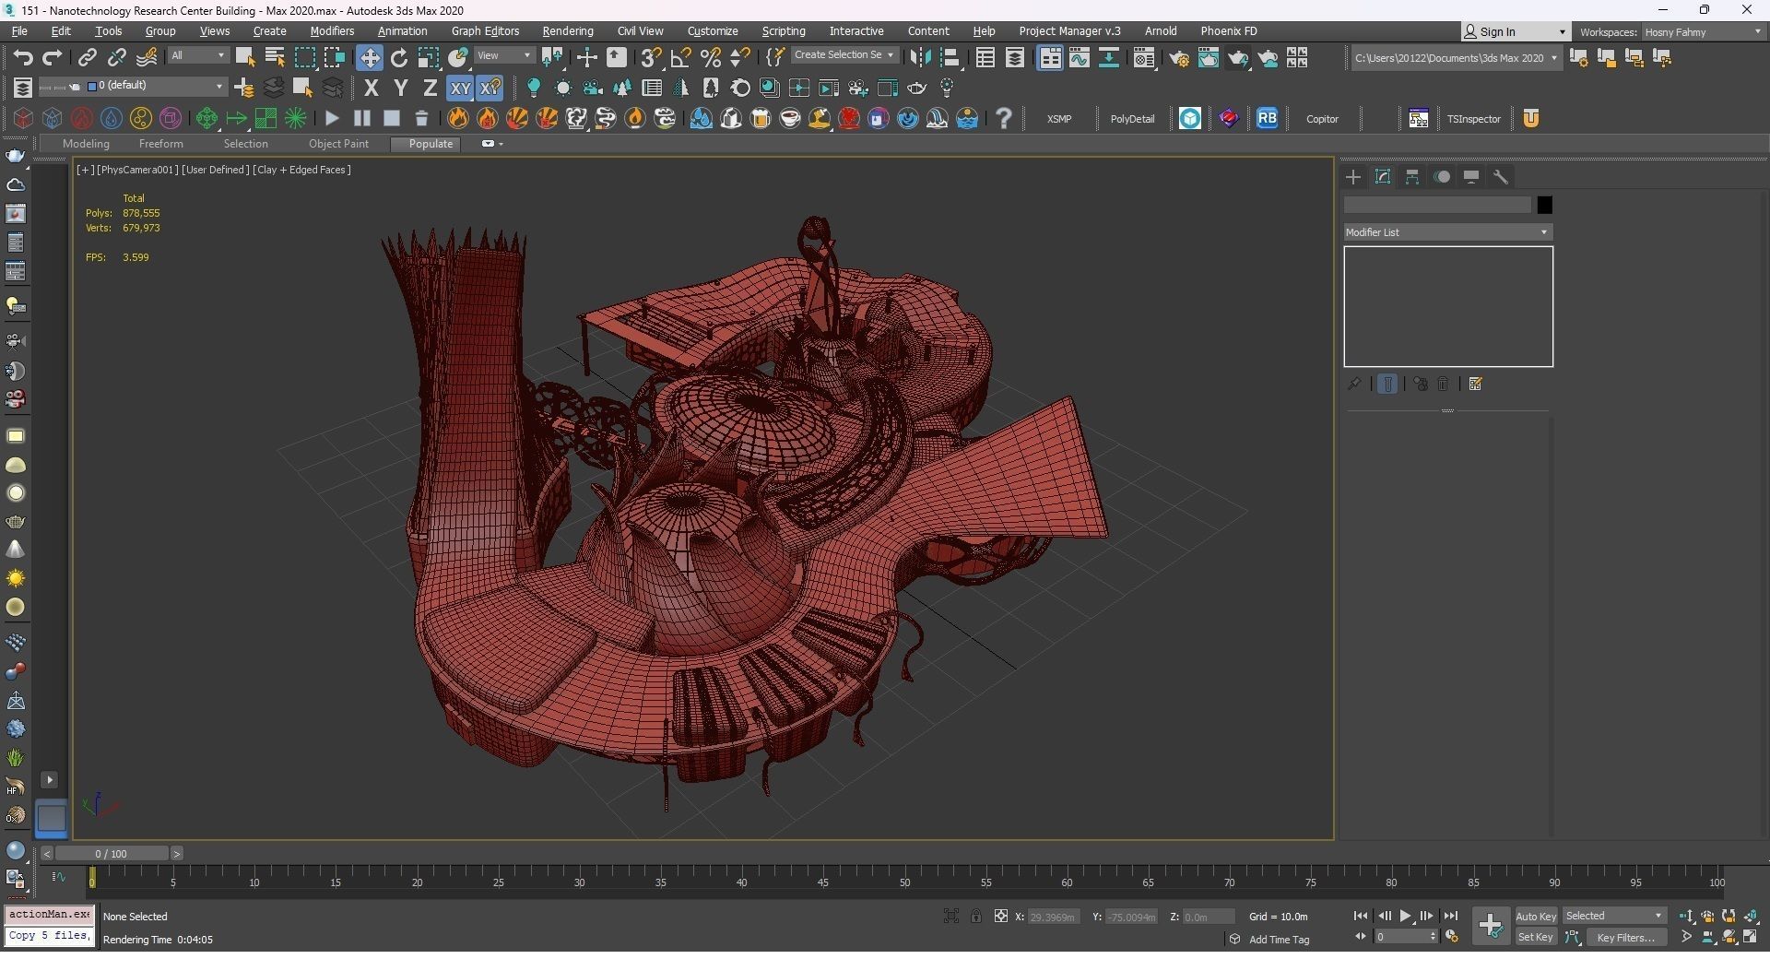Viewport: 1770px width, 959px height.
Task: Click the Mirror tool icon
Action: [919, 58]
